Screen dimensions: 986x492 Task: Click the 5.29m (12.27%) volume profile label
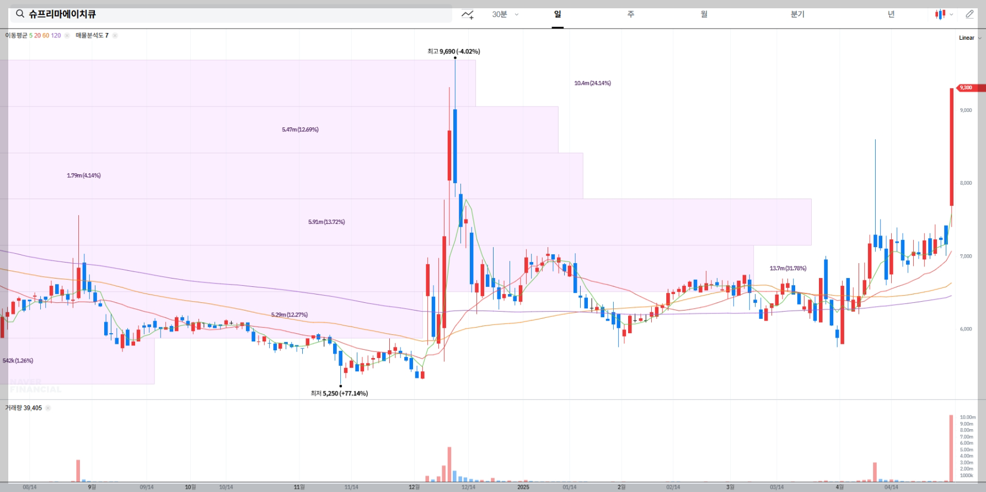[x=290, y=314]
